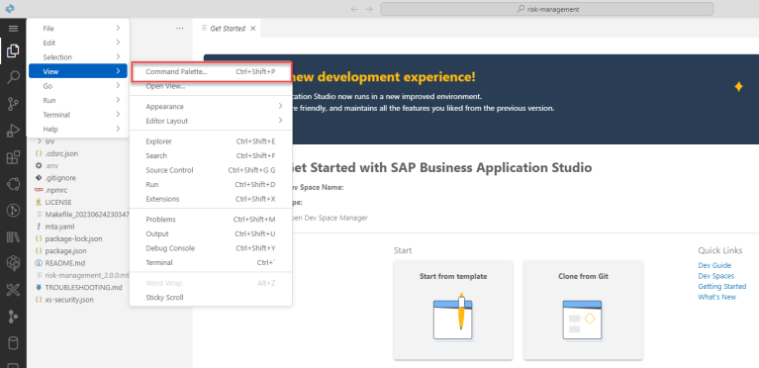
Task: Expand the Help menu
Action: [77, 129]
